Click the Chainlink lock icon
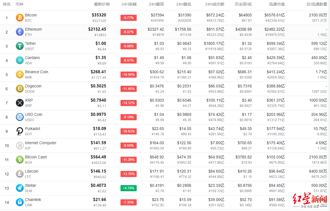The width and height of the screenshot is (330, 211). (20, 202)
